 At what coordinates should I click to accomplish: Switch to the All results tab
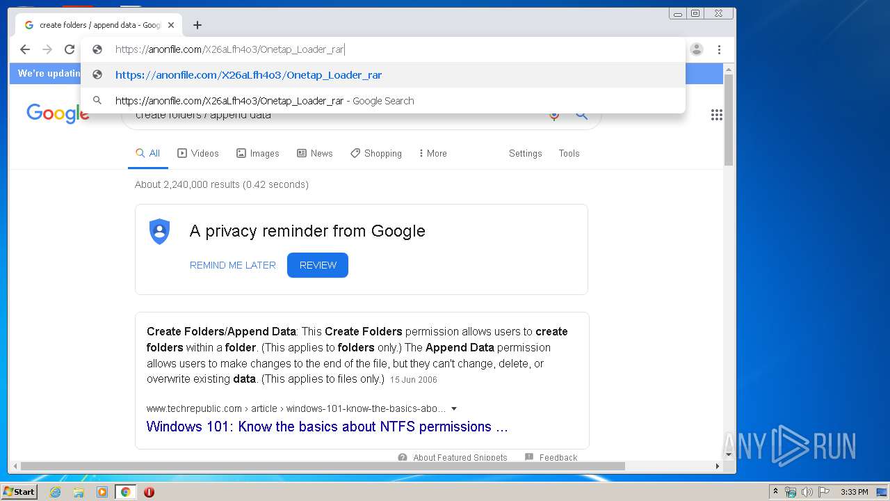point(148,153)
